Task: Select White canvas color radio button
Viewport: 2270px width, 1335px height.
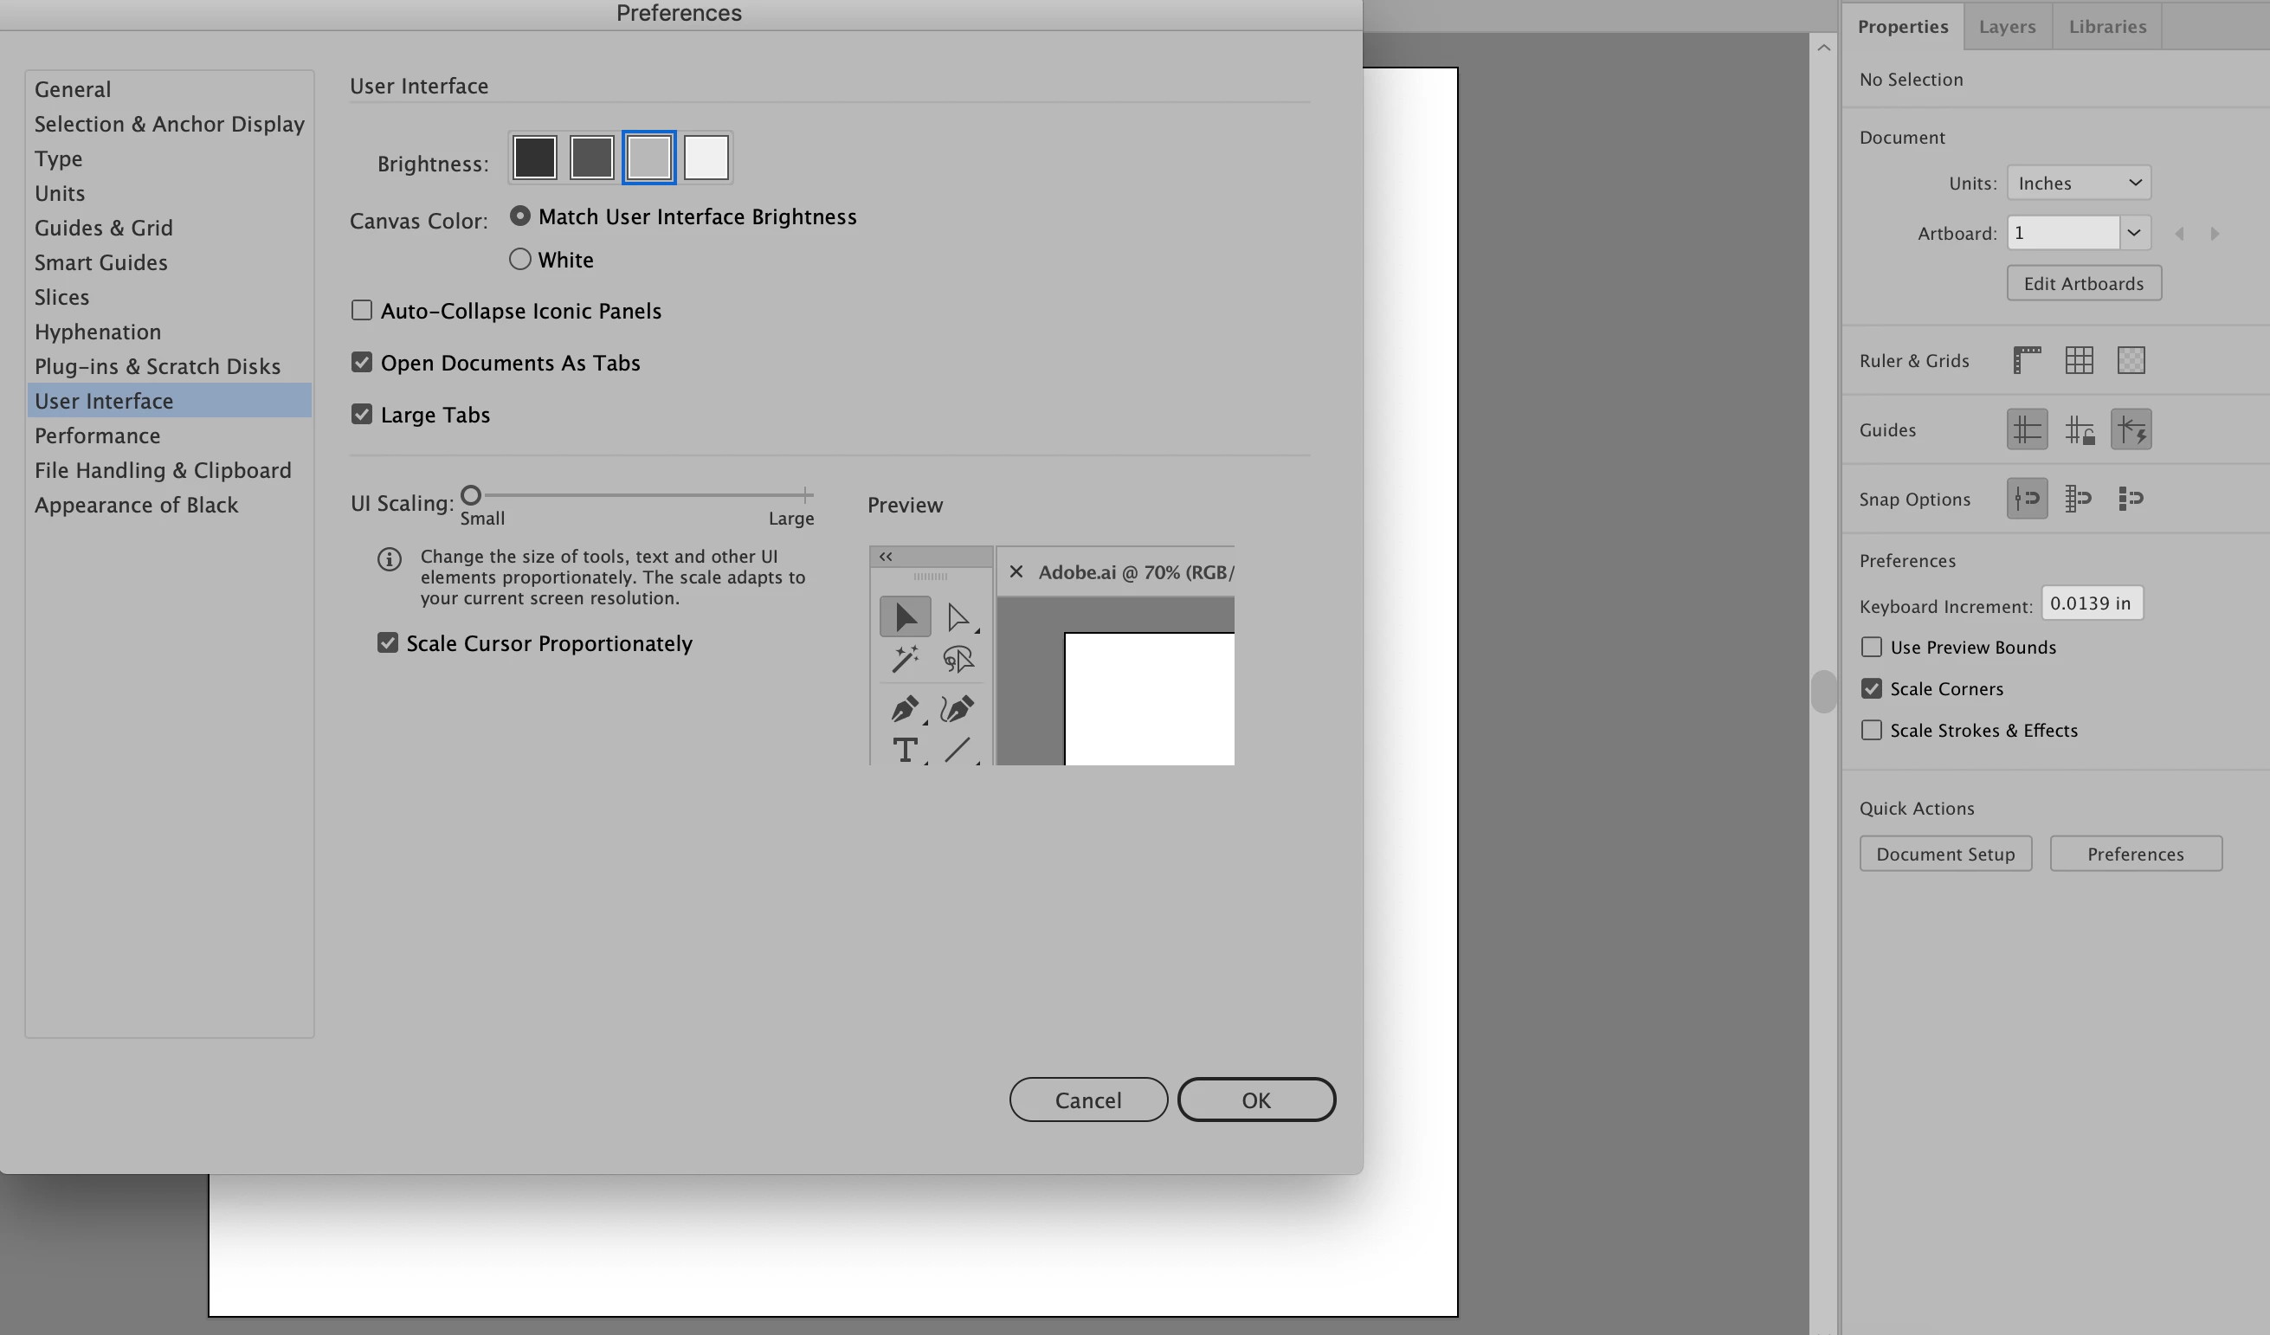Action: click(x=519, y=260)
